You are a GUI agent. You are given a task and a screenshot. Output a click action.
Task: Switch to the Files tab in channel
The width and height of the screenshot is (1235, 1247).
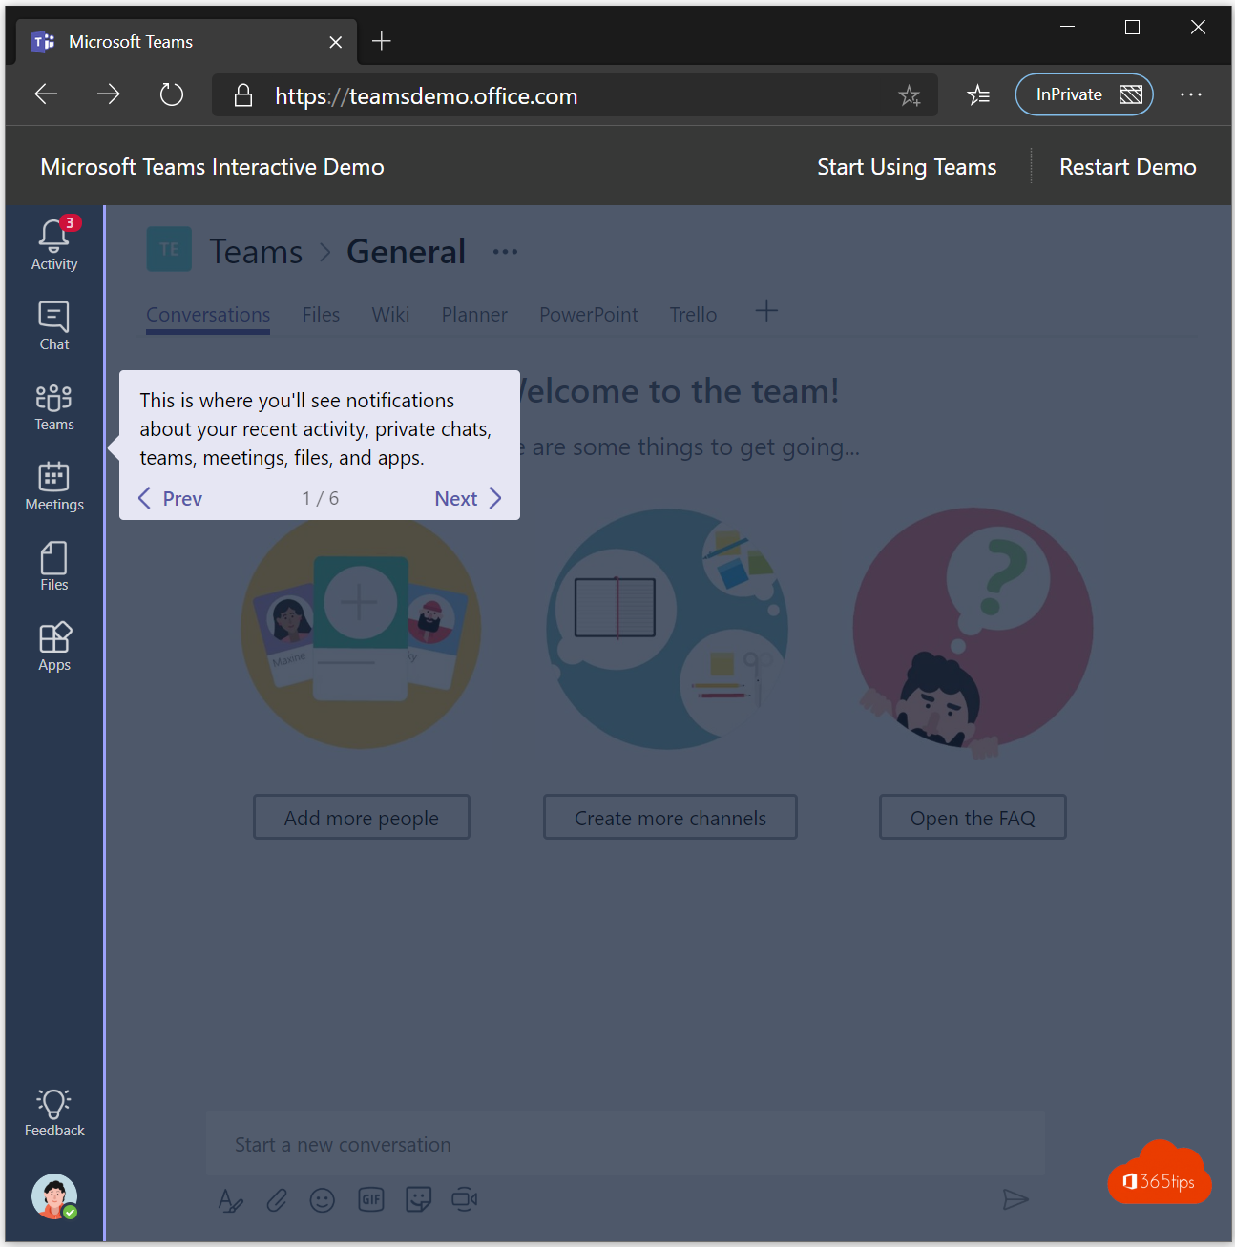click(x=321, y=315)
